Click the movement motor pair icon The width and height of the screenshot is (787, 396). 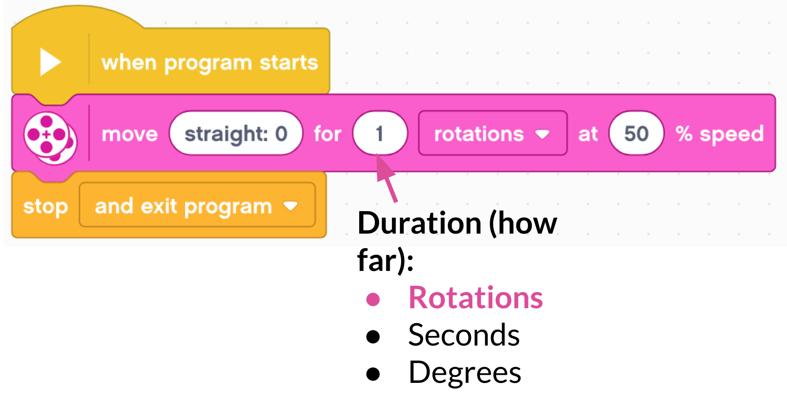(50, 138)
